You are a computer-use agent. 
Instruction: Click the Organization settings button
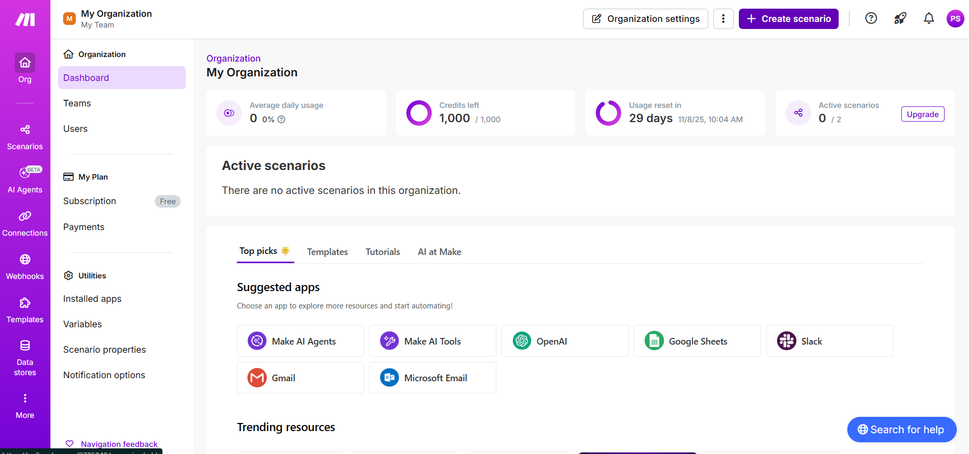click(x=646, y=19)
